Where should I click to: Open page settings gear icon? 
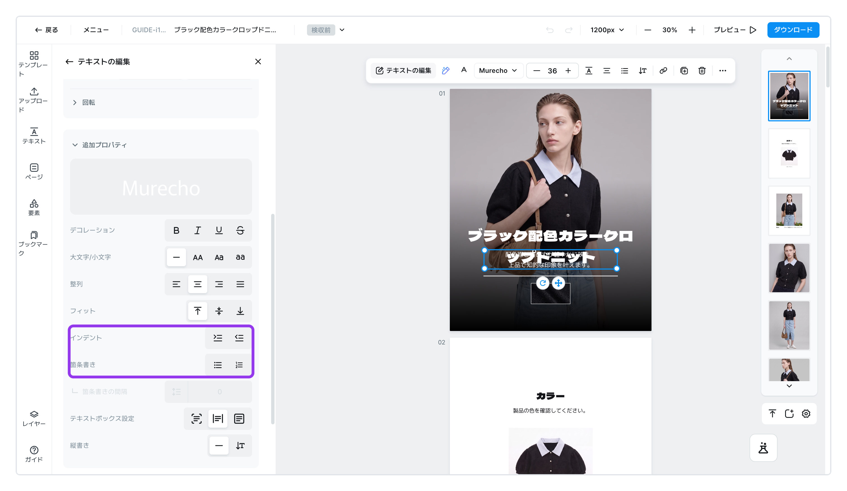tap(806, 414)
